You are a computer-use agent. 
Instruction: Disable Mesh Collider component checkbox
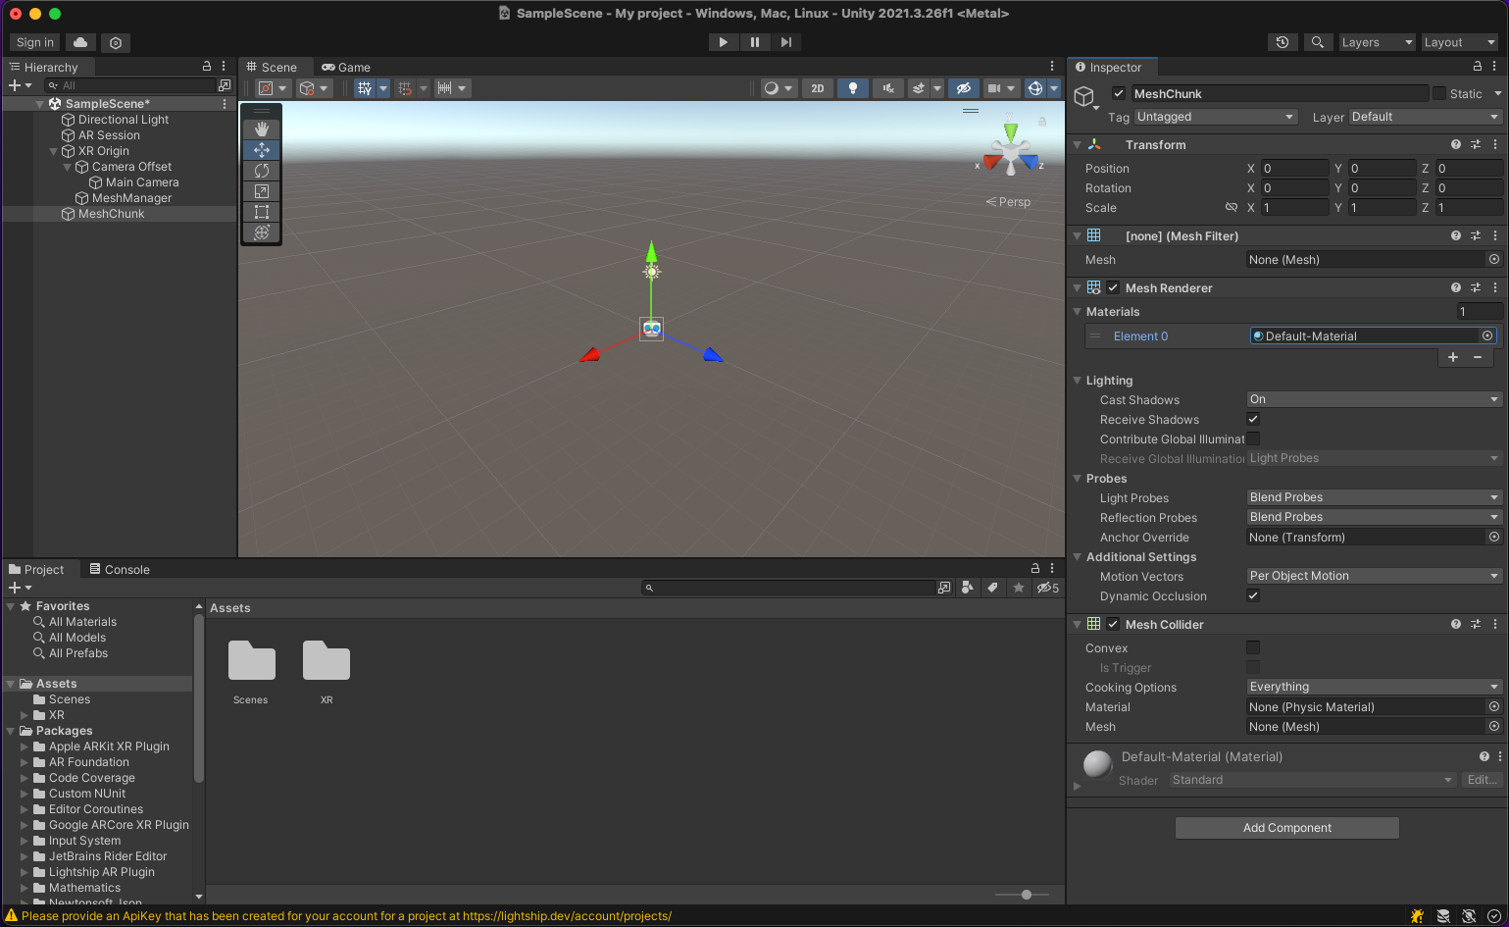point(1113,624)
